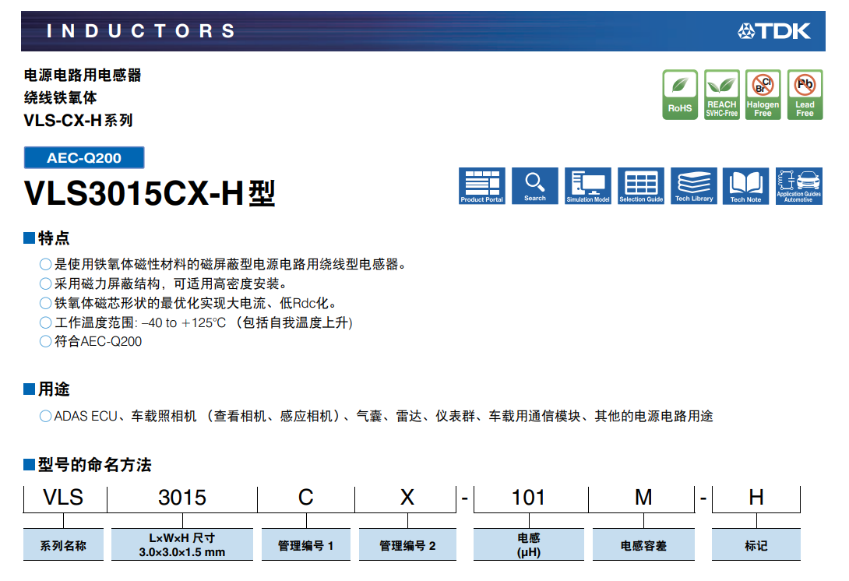Open the Product Portal icon

(x=482, y=186)
